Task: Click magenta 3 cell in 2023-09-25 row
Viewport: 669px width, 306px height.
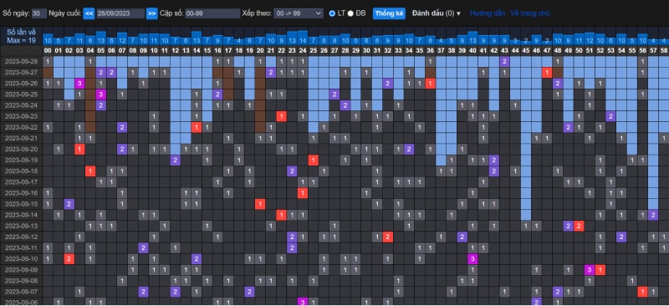Action: click(100, 94)
